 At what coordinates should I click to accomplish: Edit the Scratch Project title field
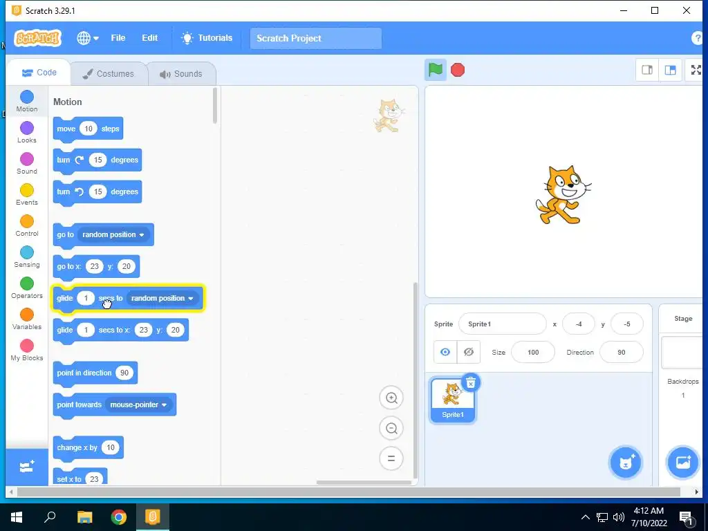(x=315, y=39)
